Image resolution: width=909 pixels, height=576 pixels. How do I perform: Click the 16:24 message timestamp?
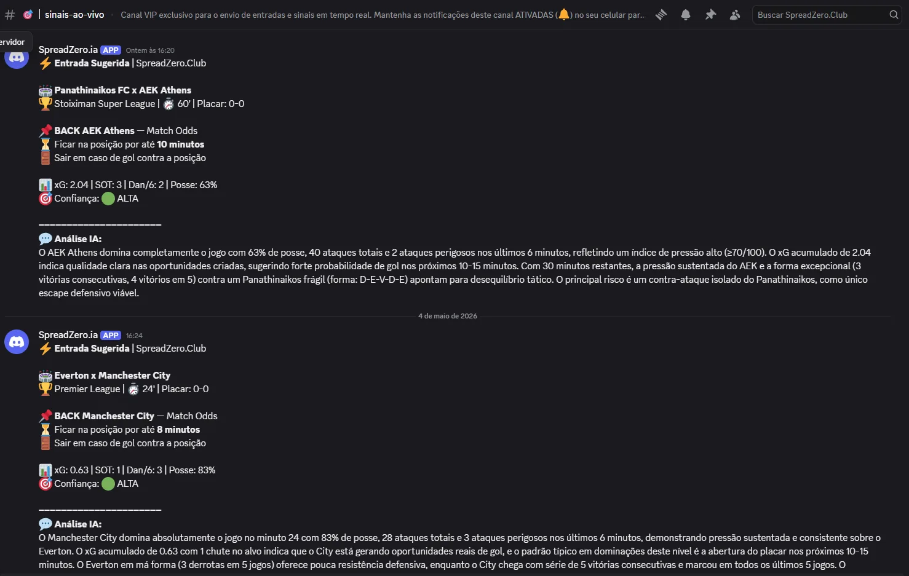coord(134,336)
